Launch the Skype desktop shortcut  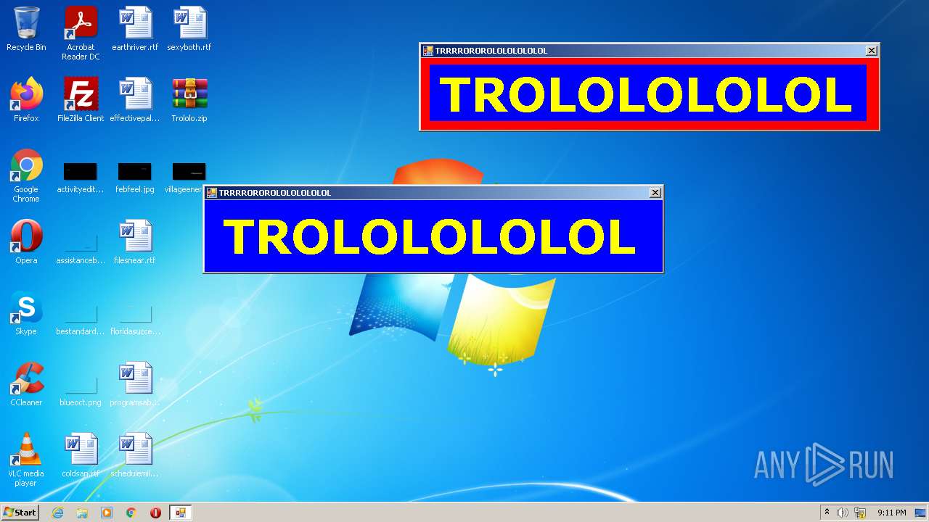(26, 313)
